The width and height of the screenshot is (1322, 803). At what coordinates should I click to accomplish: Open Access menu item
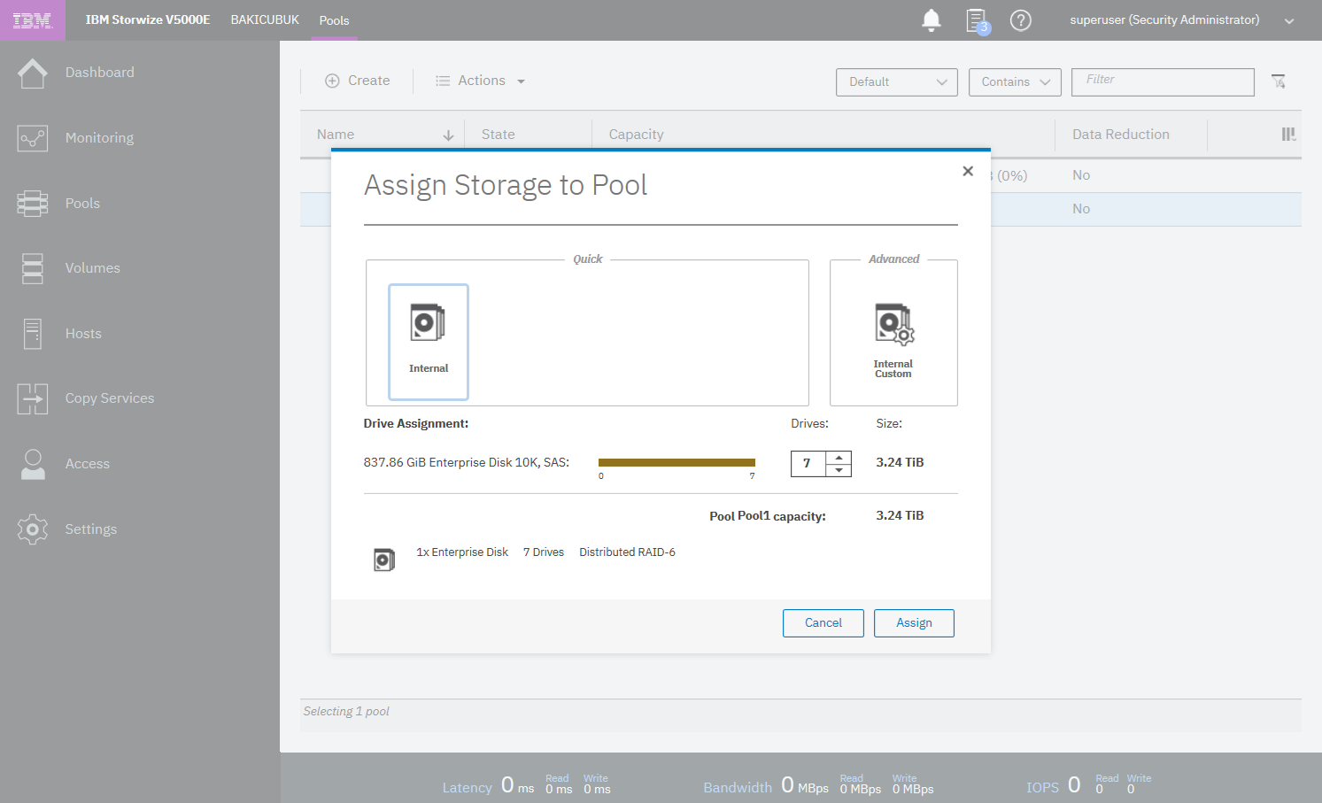[x=88, y=464]
